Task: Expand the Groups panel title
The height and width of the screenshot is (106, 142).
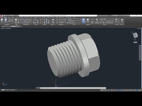Action: click(117, 24)
